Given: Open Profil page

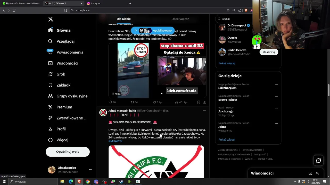Looking at the screenshot, I should click(x=57, y=129).
